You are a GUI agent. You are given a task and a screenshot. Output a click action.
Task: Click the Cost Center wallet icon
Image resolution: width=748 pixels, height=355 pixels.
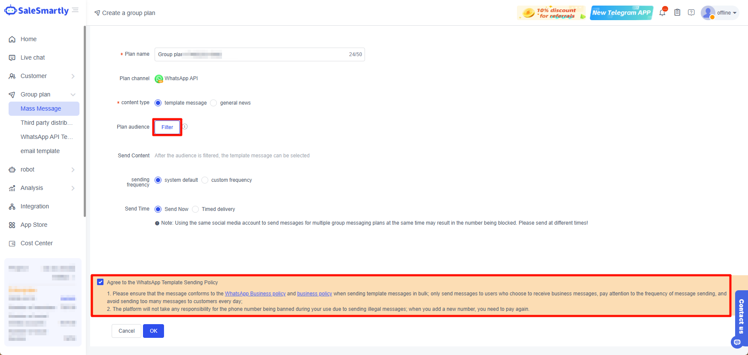click(x=12, y=244)
